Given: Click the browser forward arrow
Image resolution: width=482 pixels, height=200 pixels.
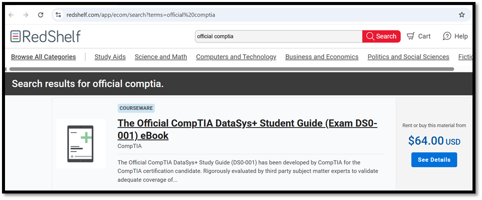Looking at the screenshot, I should [26, 15].
